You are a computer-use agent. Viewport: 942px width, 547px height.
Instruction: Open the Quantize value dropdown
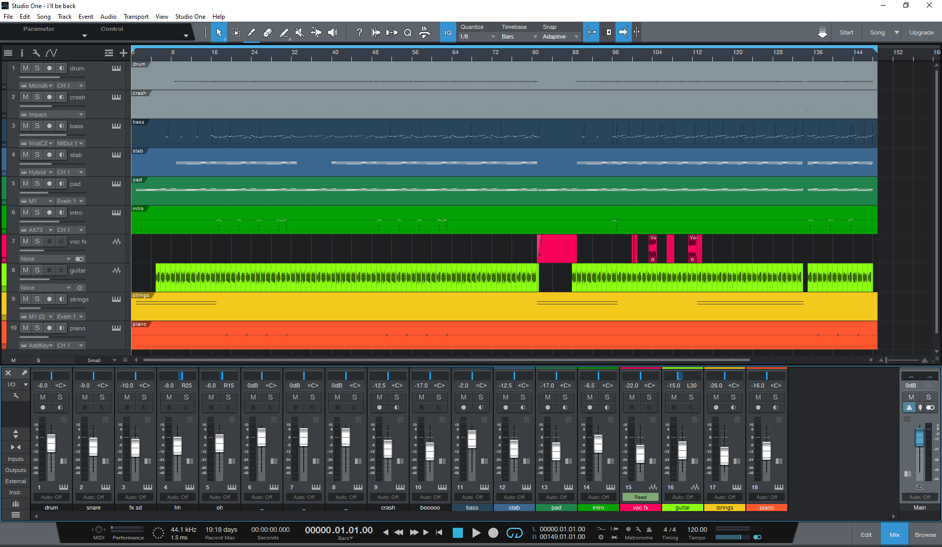tap(478, 36)
